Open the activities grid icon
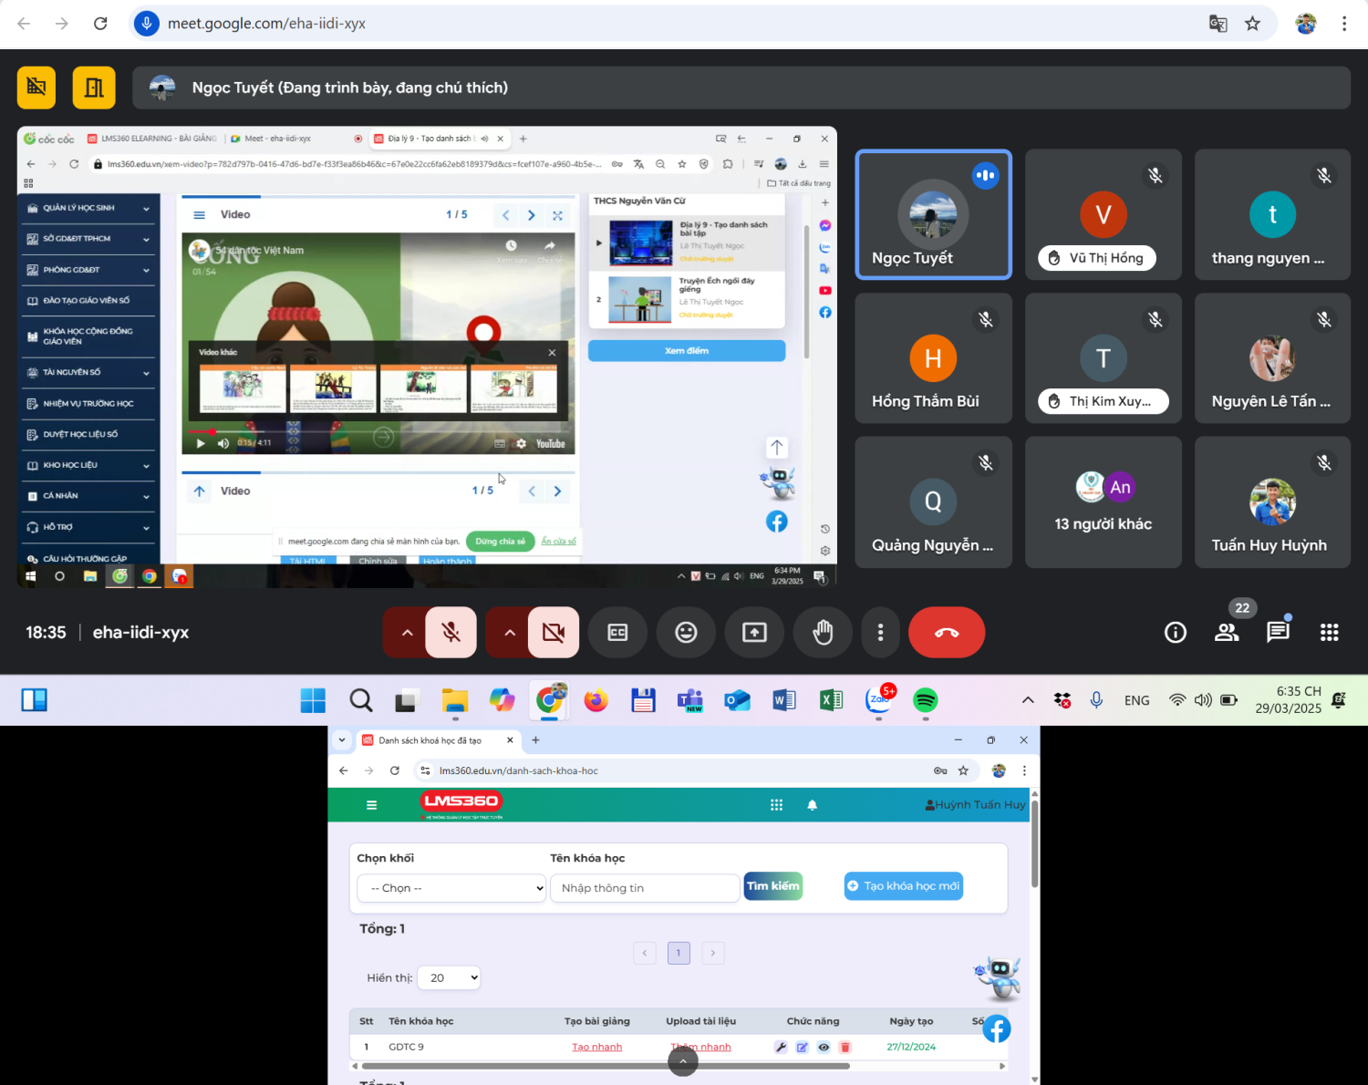Screen dimensions: 1368x1085 click(1329, 632)
